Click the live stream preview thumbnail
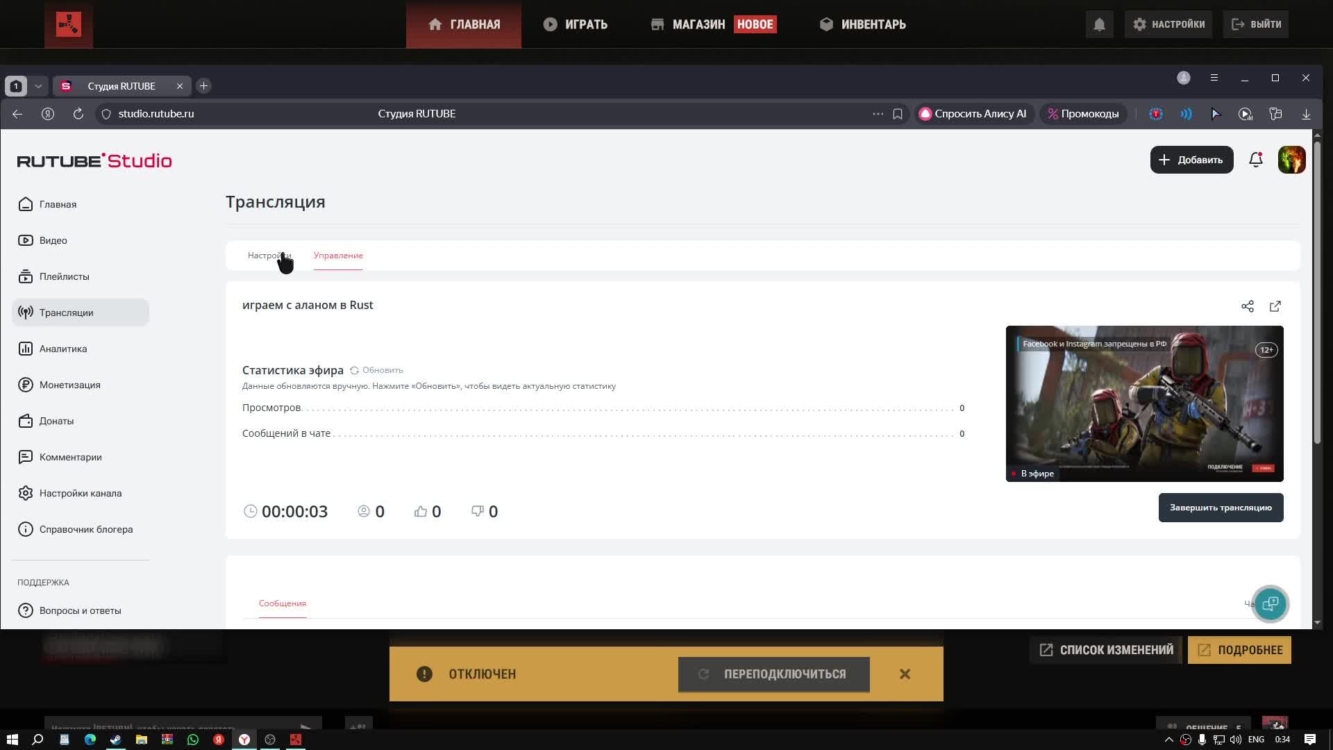1333x750 pixels. pos(1143,403)
